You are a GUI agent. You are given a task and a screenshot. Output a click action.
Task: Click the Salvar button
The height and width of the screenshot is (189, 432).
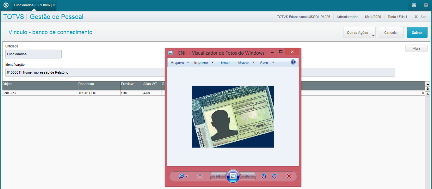pos(417,33)
